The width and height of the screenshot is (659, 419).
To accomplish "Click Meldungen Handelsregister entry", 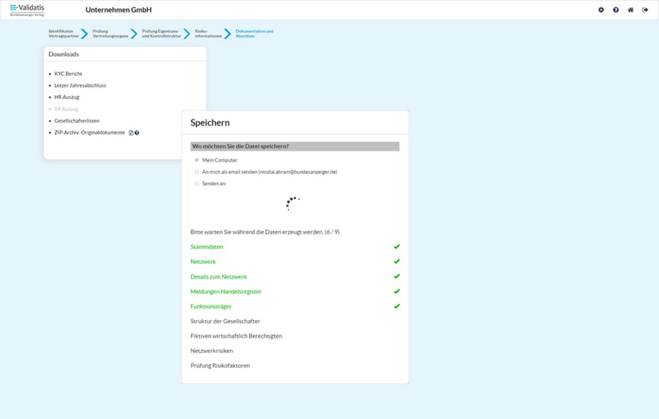I will (x=226, y=292).
